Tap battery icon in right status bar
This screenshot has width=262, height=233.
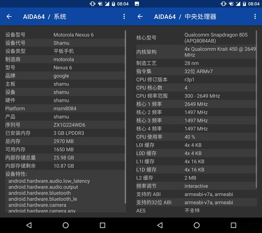click(244, 4)
